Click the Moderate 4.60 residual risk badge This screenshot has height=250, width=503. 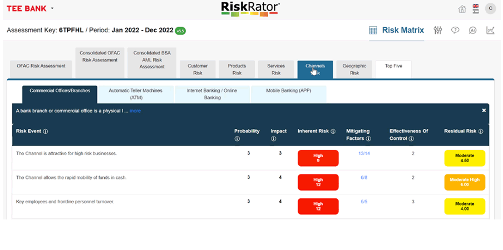coord(465,158)
